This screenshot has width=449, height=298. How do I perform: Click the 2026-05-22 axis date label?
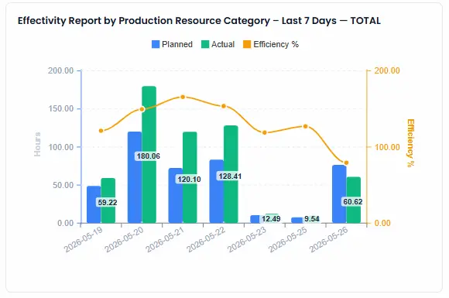[x=206, y=240]
